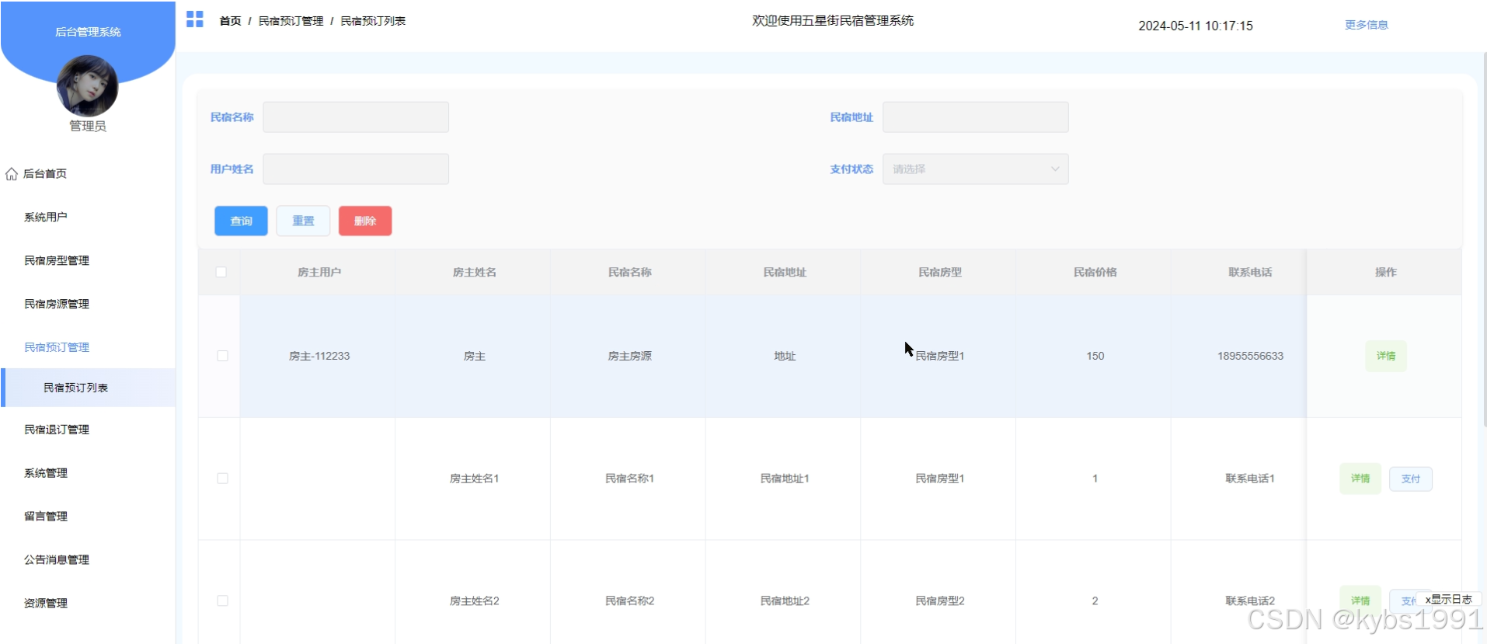This screenshot has height=644, width=1487.
Task: Click the 民宿名称 column header
Action: 629,273
